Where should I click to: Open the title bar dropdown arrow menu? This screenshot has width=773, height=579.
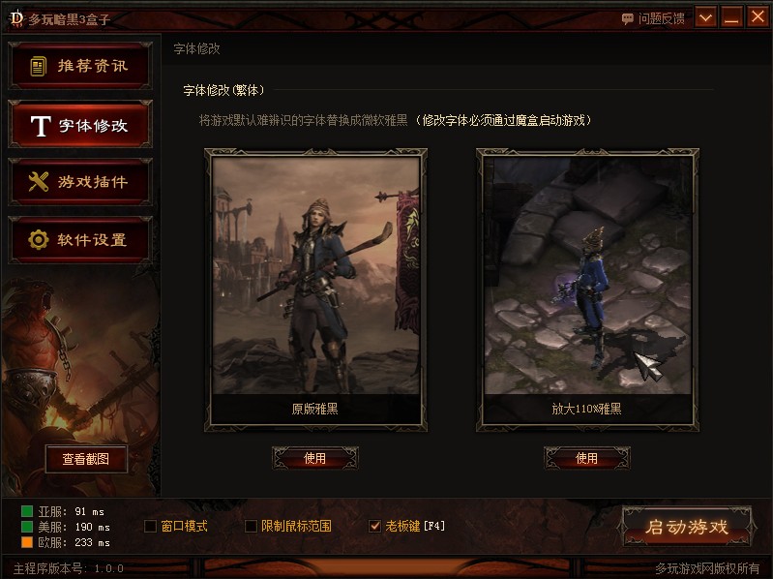(705, 17)
